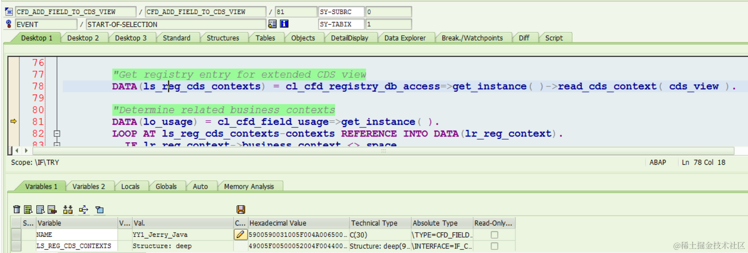
Task: Click the list icon with red minus
Action: (x=52, y=209)
